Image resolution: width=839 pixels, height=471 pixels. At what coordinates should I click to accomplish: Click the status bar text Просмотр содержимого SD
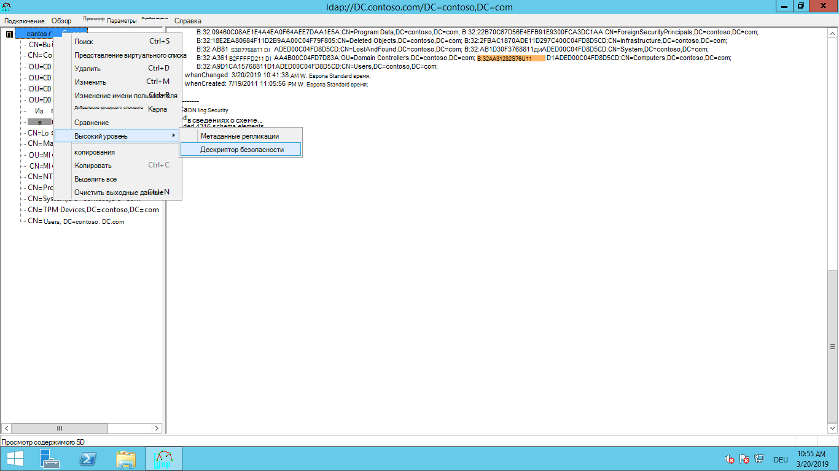[x=42, y=442]
